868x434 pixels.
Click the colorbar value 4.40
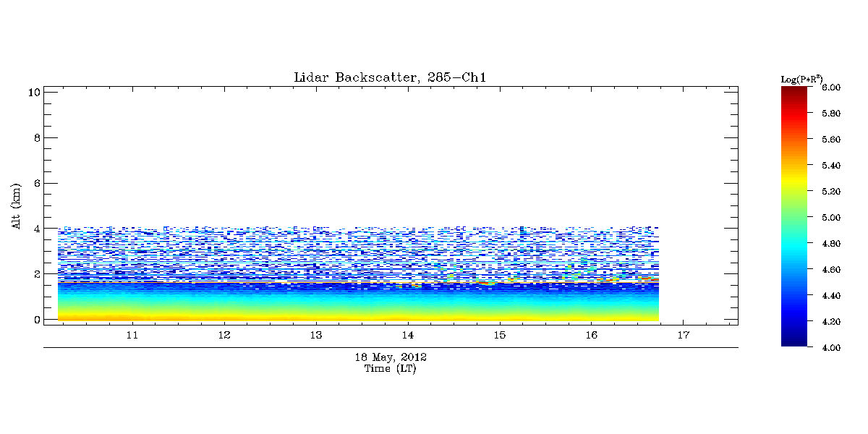[x=830, y=296]
